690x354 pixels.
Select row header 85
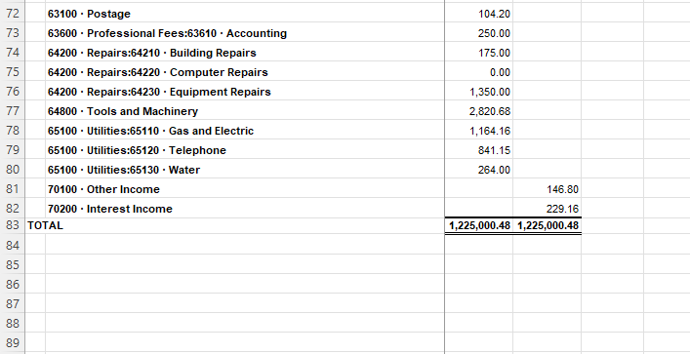point(13,264)
